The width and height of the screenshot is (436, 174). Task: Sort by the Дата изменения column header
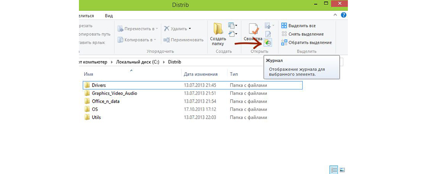click(x=201, y=74)
